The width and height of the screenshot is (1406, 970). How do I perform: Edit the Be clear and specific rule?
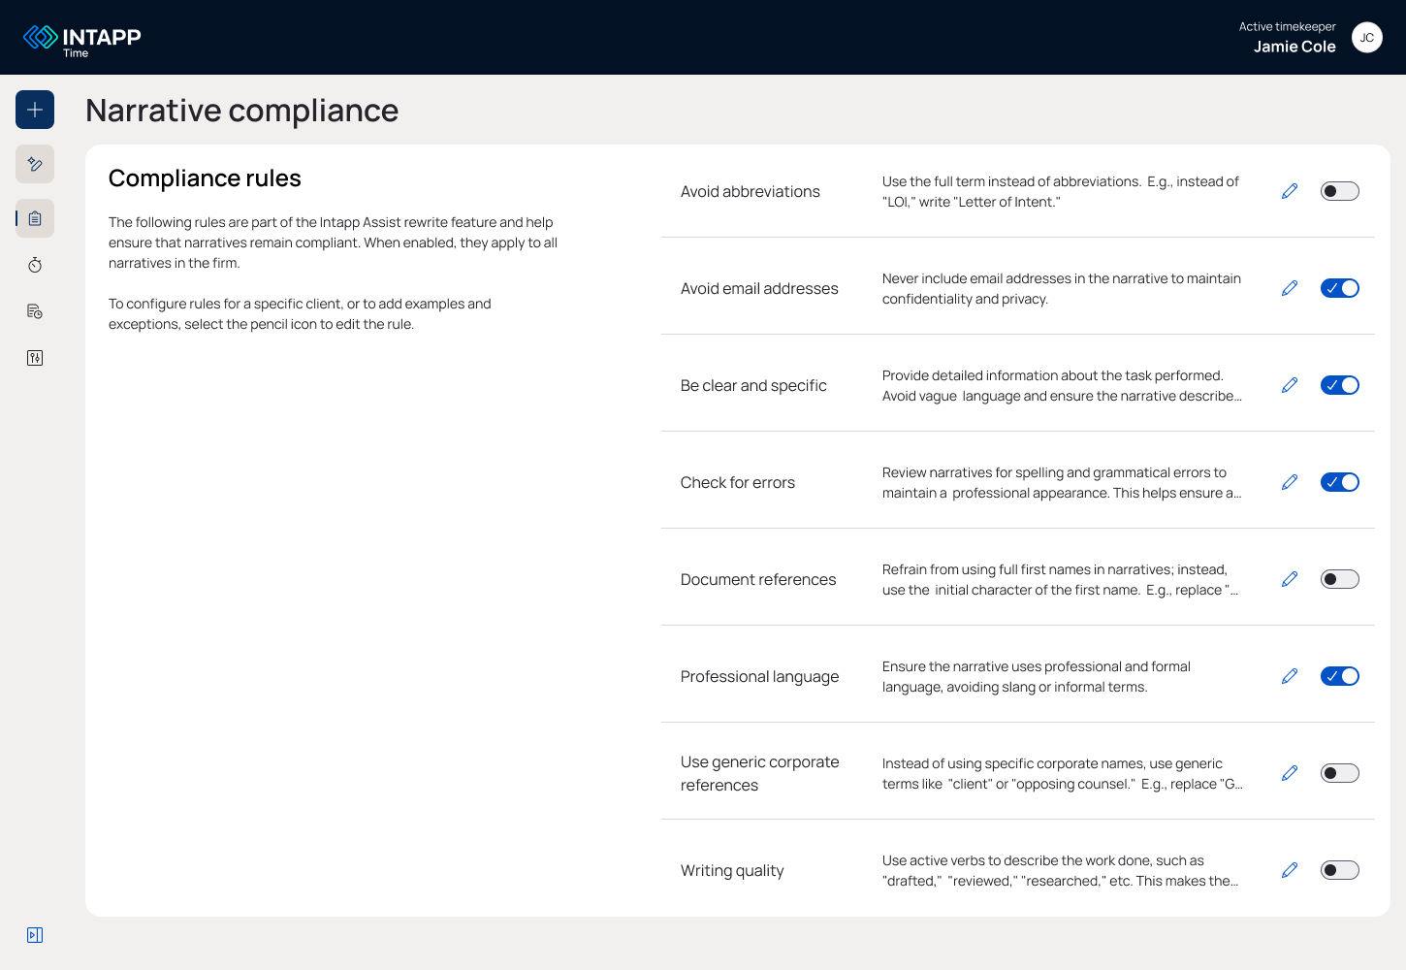1290,385
